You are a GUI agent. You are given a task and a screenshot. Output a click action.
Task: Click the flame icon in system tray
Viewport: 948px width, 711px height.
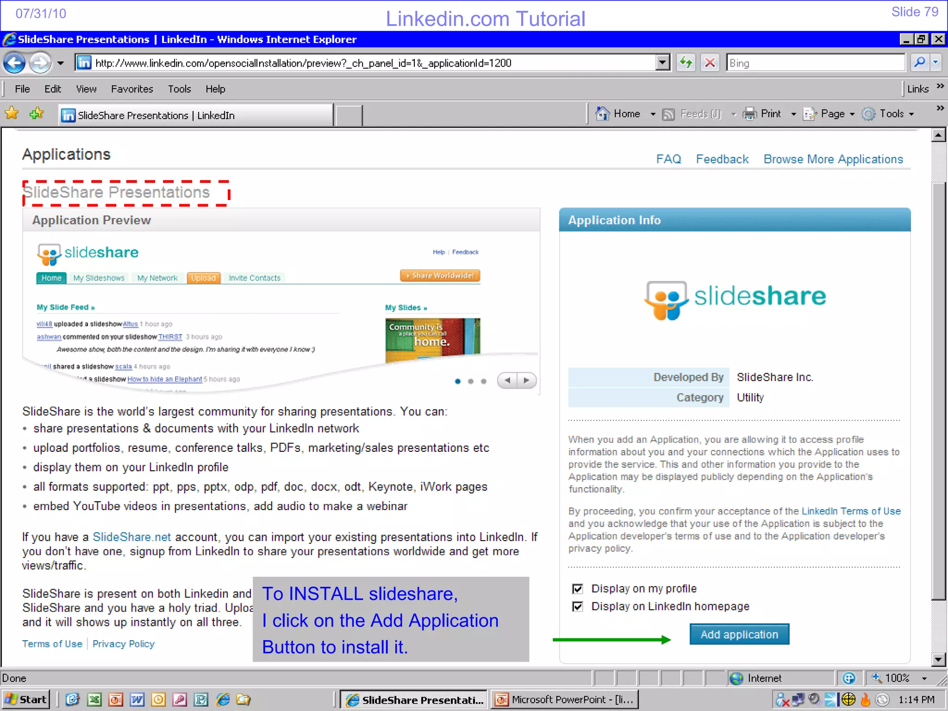[865, 699]
